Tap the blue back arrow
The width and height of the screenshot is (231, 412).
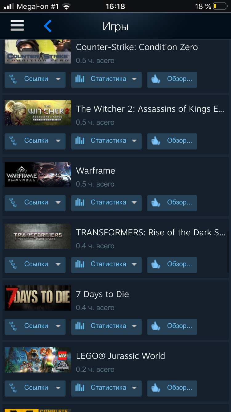(x=48, y=26)
